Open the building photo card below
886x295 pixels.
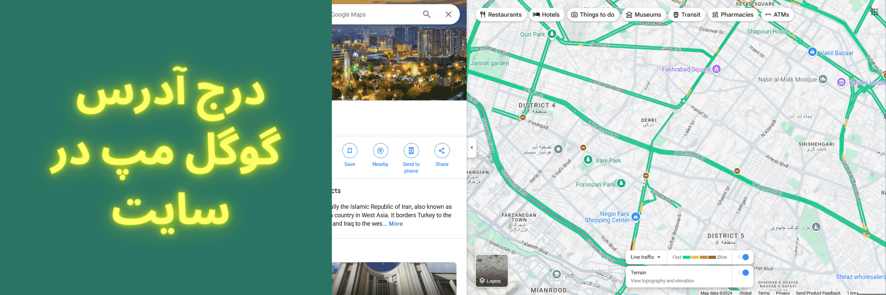(394, 278)
